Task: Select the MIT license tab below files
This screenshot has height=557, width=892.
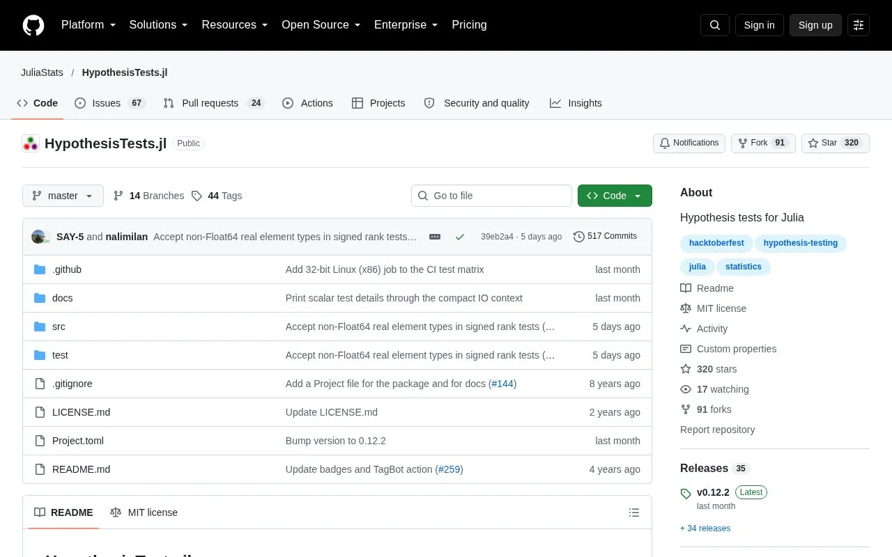Action: [x=144, y=512]
